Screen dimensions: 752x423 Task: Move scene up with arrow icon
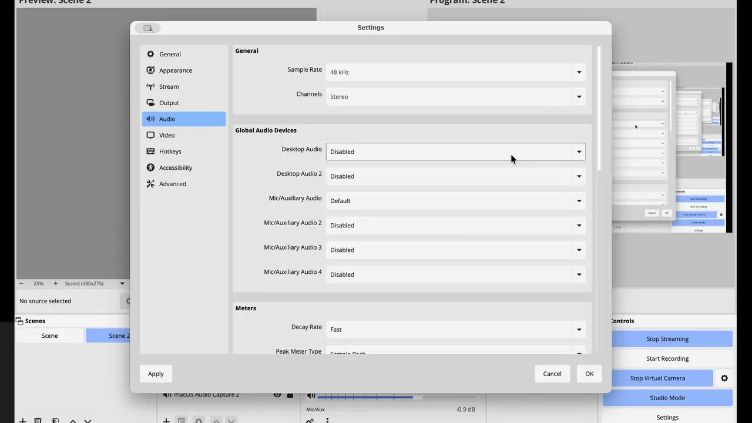coord(73,421)
